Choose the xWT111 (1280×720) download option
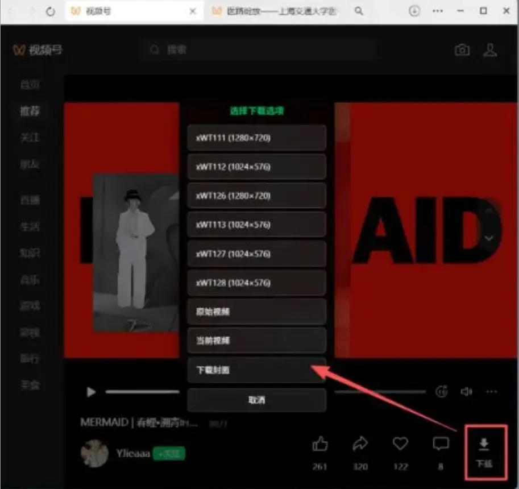The height and width of the screenshot is (489, 519). (x=257, y=138)
